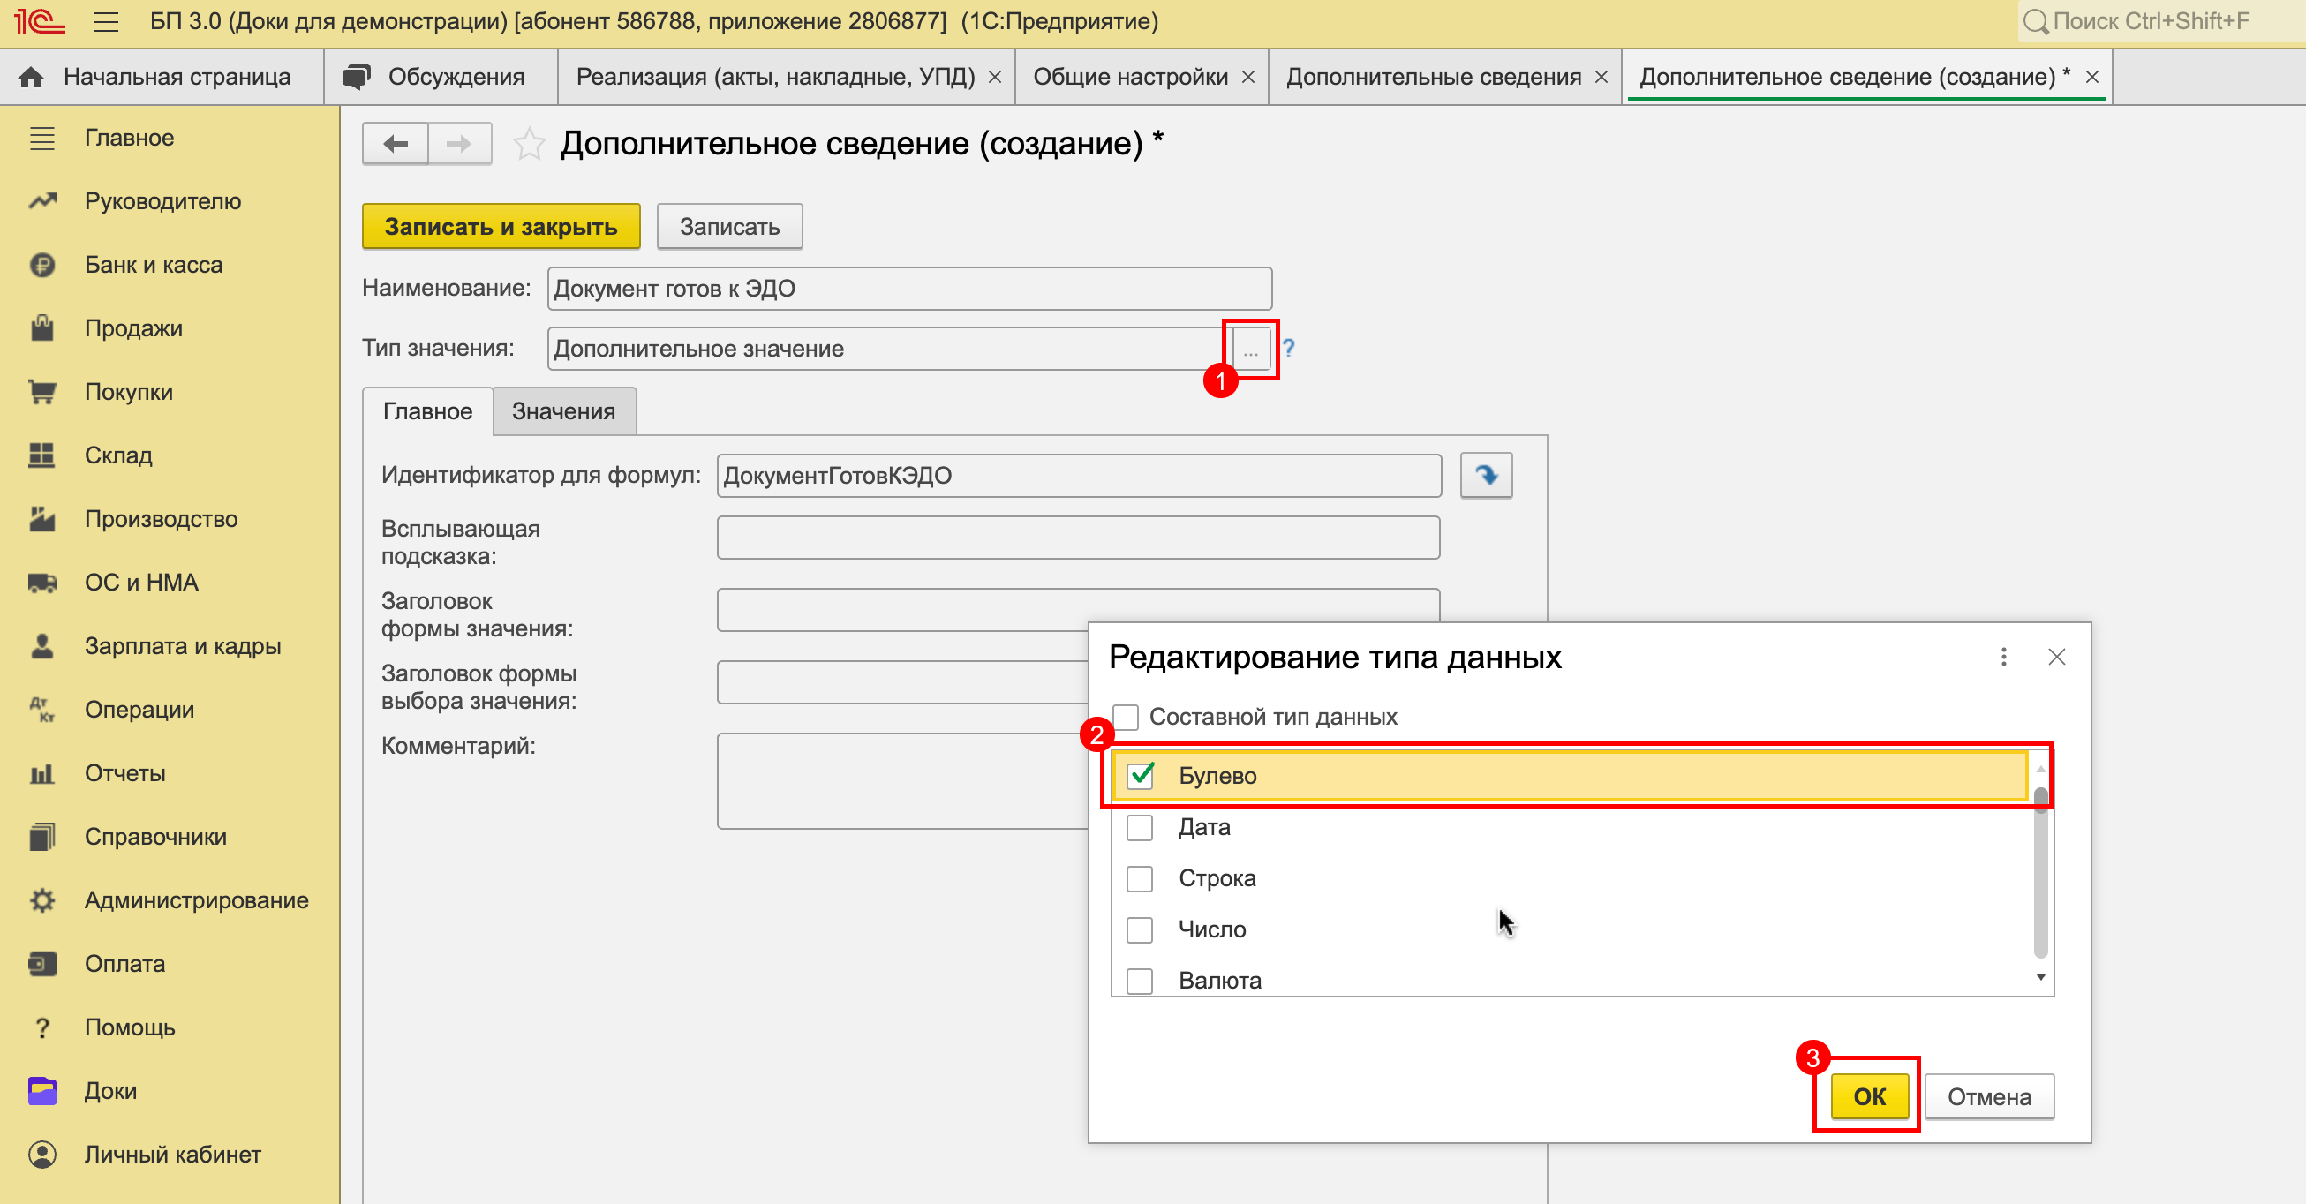Select the Главное form tab
Image resolution: width=2306 pixels, height=1204 pixels.
[428, 411]
